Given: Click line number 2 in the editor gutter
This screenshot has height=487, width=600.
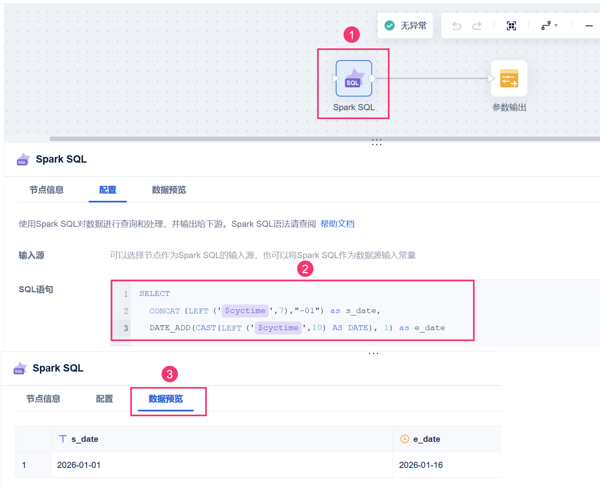Looking at the screenshot, I should (126, 311).
